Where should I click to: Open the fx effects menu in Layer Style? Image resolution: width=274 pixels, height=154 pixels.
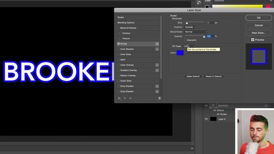coord(119,98)
